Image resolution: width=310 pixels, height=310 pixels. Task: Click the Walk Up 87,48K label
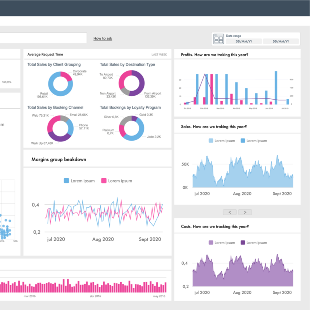pyautogui.click(x=42, y=143)
